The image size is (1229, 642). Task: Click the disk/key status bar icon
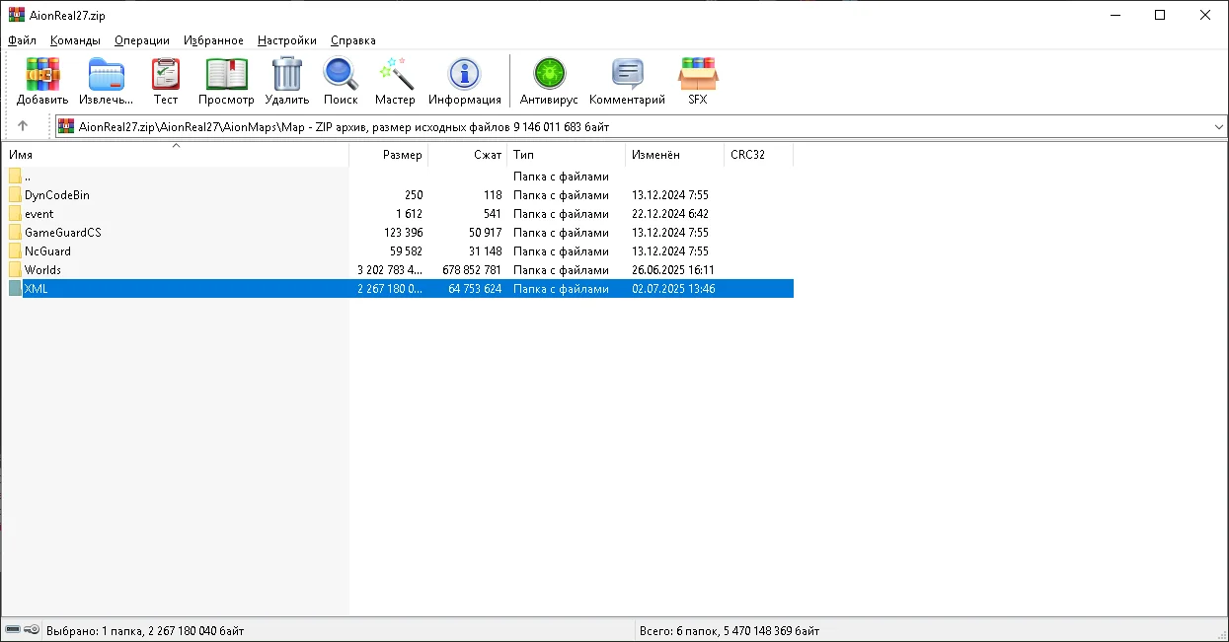click(23, 630)
